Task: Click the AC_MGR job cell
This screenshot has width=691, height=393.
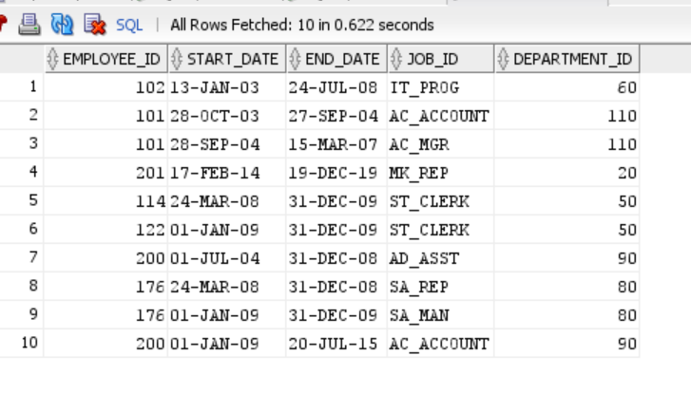Action: pyautogui.click(x=441, y=144)
